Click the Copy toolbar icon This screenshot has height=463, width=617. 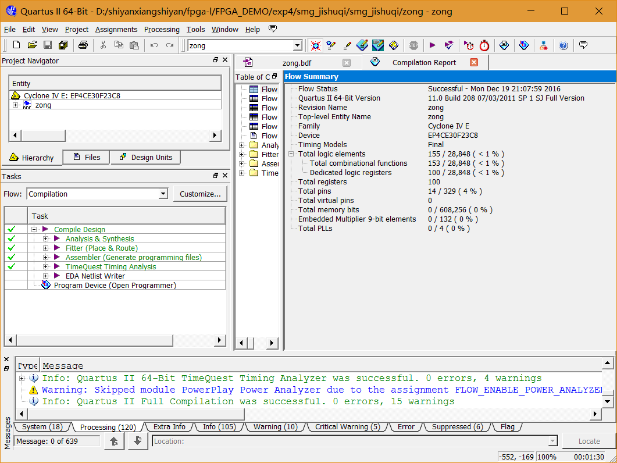click(119, 45)
